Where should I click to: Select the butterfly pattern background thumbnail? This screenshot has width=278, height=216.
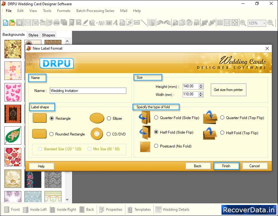click(x=13, y=49)
